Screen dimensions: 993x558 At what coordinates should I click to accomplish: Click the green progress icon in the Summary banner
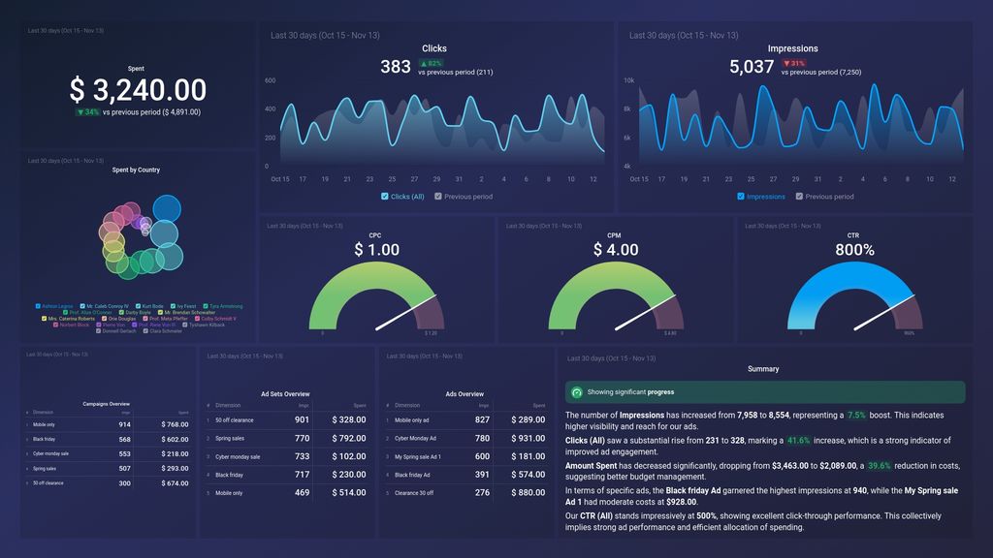pyautogui.click(x=576, y=392)
